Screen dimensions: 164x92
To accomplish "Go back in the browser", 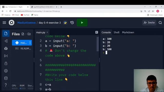I will point(3,11).
